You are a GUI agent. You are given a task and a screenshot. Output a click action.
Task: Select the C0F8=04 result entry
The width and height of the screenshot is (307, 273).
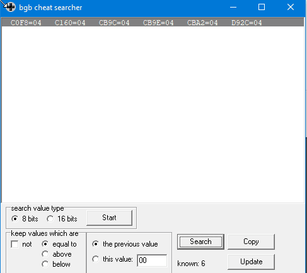26,23
